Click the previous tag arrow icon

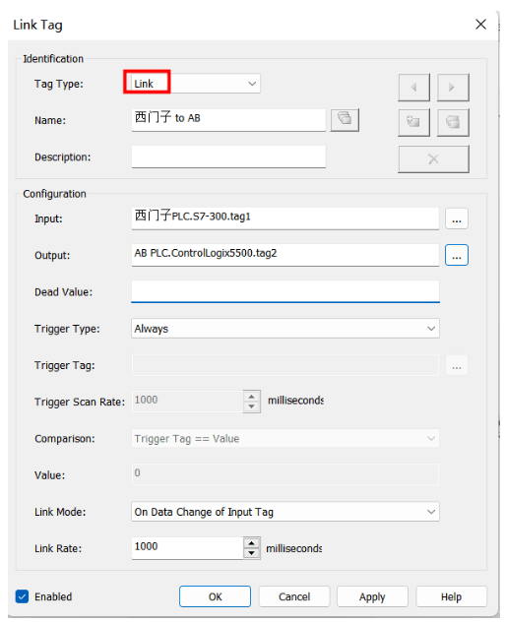(413, 87)
